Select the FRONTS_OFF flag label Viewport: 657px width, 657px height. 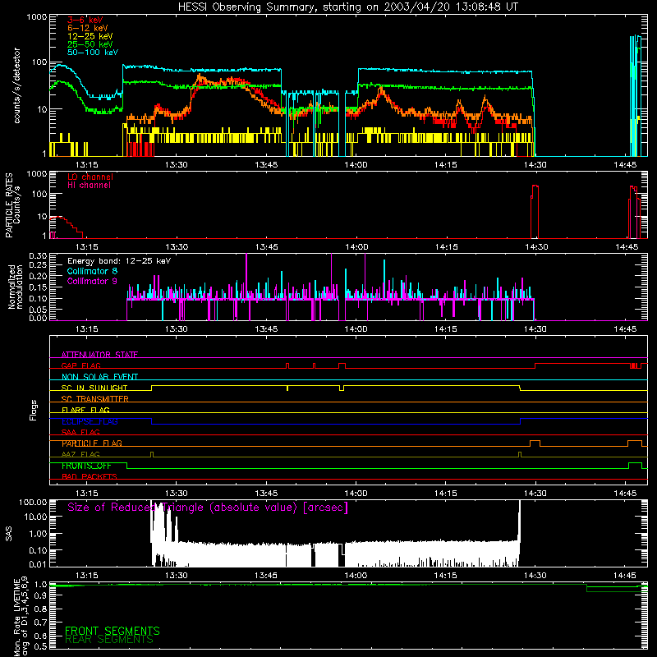(x=86, y=466)
